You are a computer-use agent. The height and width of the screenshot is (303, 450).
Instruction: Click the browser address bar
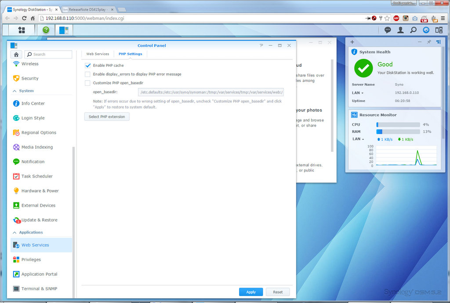201,18
